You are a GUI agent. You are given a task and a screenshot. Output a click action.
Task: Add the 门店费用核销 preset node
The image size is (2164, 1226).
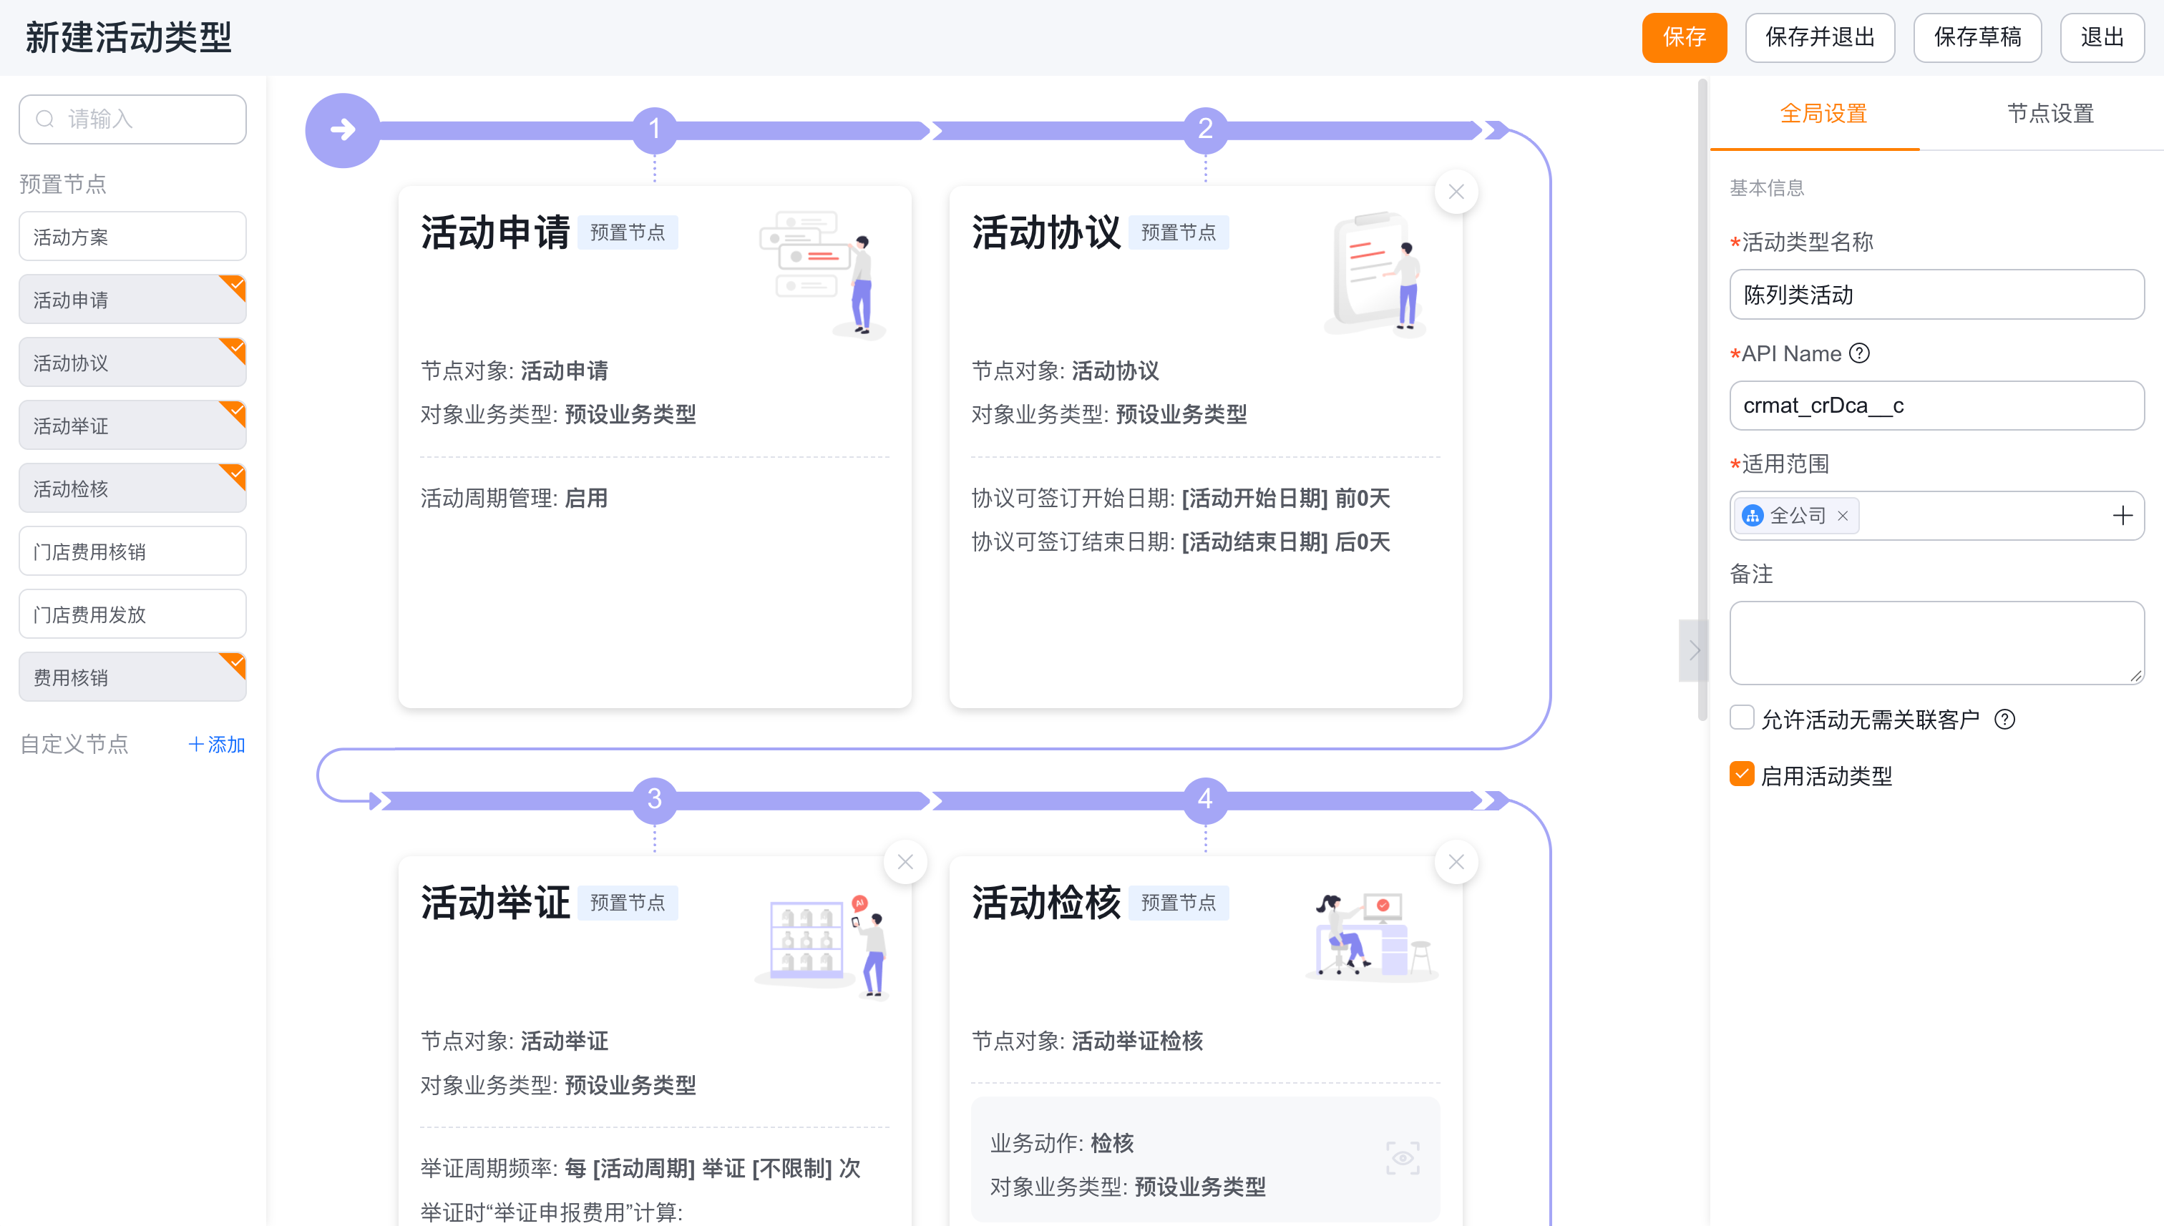pyautogui.click(x=132, y=551)
